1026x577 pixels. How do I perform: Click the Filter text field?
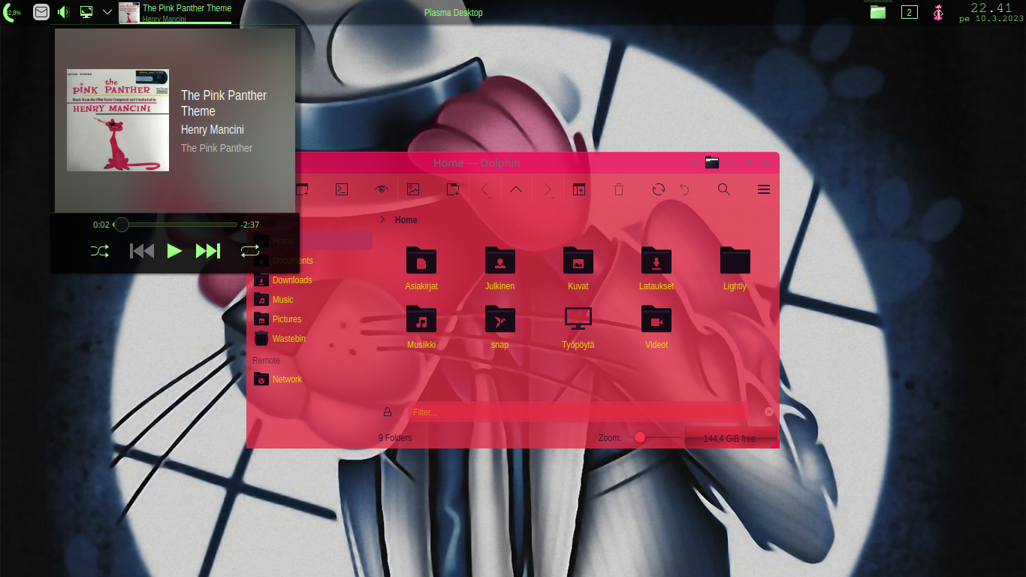click(x=578, y=412)
